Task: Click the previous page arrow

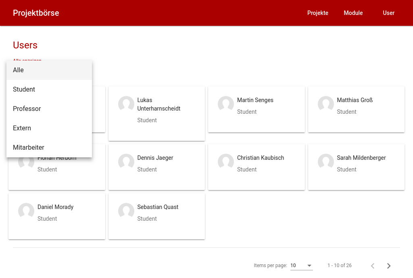Action: [x=373, y=266]
